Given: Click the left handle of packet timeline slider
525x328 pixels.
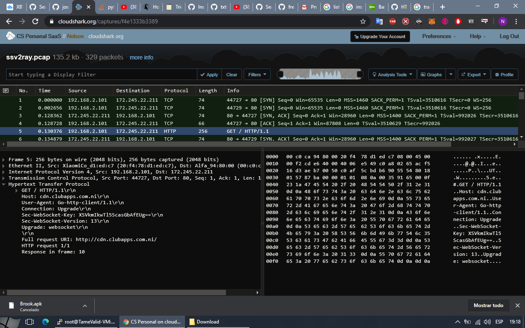Looking at the screenshot, I should (281, 74).
